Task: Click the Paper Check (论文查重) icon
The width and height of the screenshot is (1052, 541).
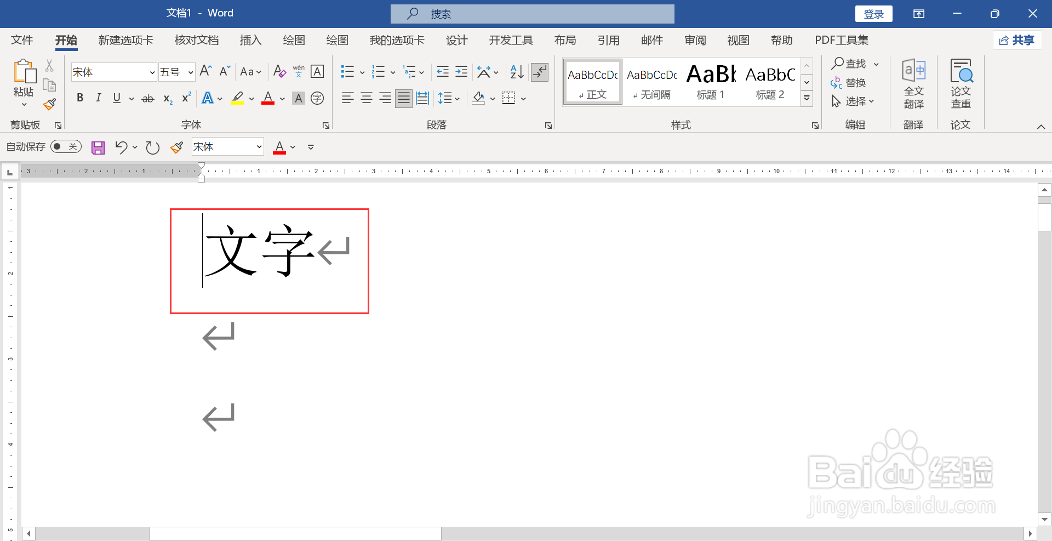Action: 961,84
